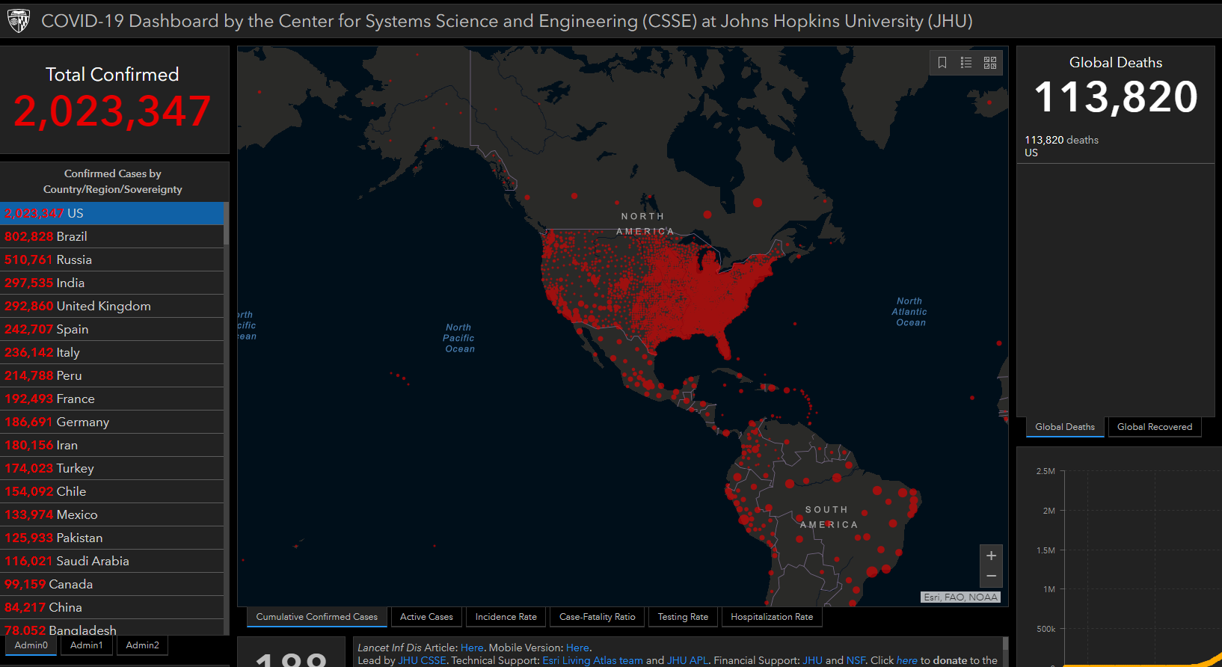Image resolution: width=1222 pixels, height=667 pixels.
Task: Select Saudi Arabia with 116,021 cases
Action: (x=112, y=561)
